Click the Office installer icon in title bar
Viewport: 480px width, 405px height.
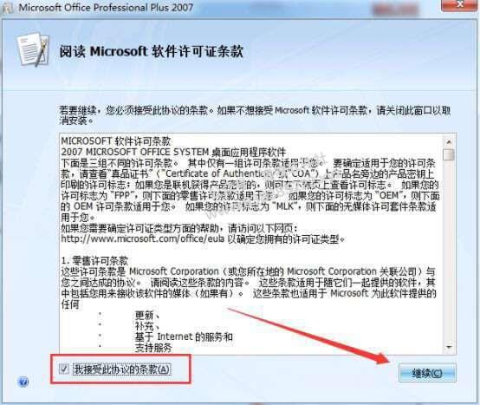[x=8, y=7]
